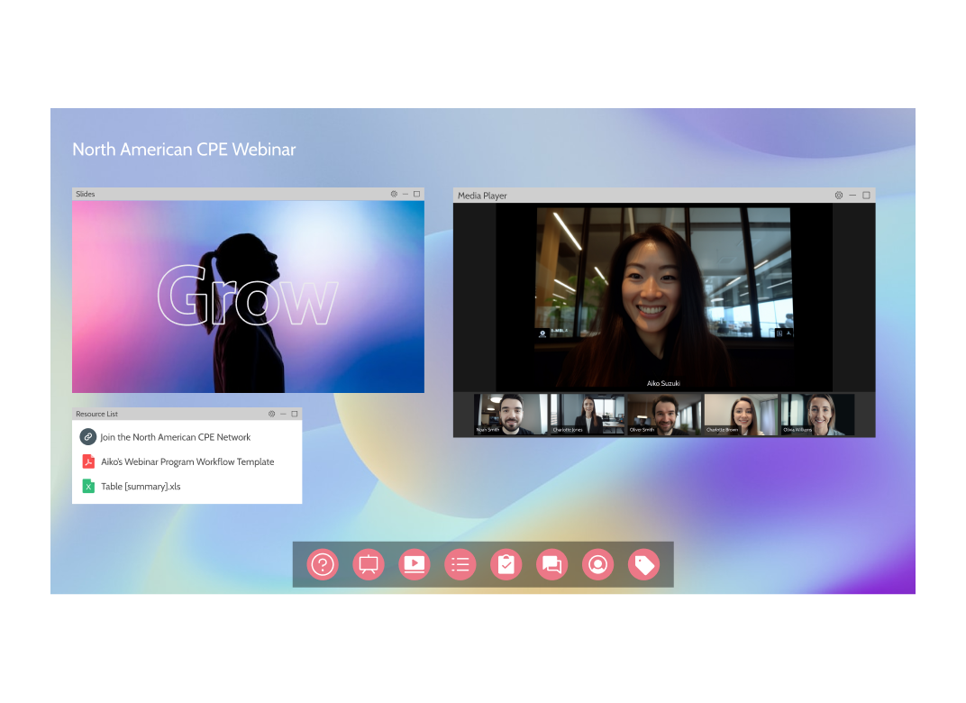966x703 pixels.
Task: Open Table [summary].xls file
Action: click(x=141, y=486)
